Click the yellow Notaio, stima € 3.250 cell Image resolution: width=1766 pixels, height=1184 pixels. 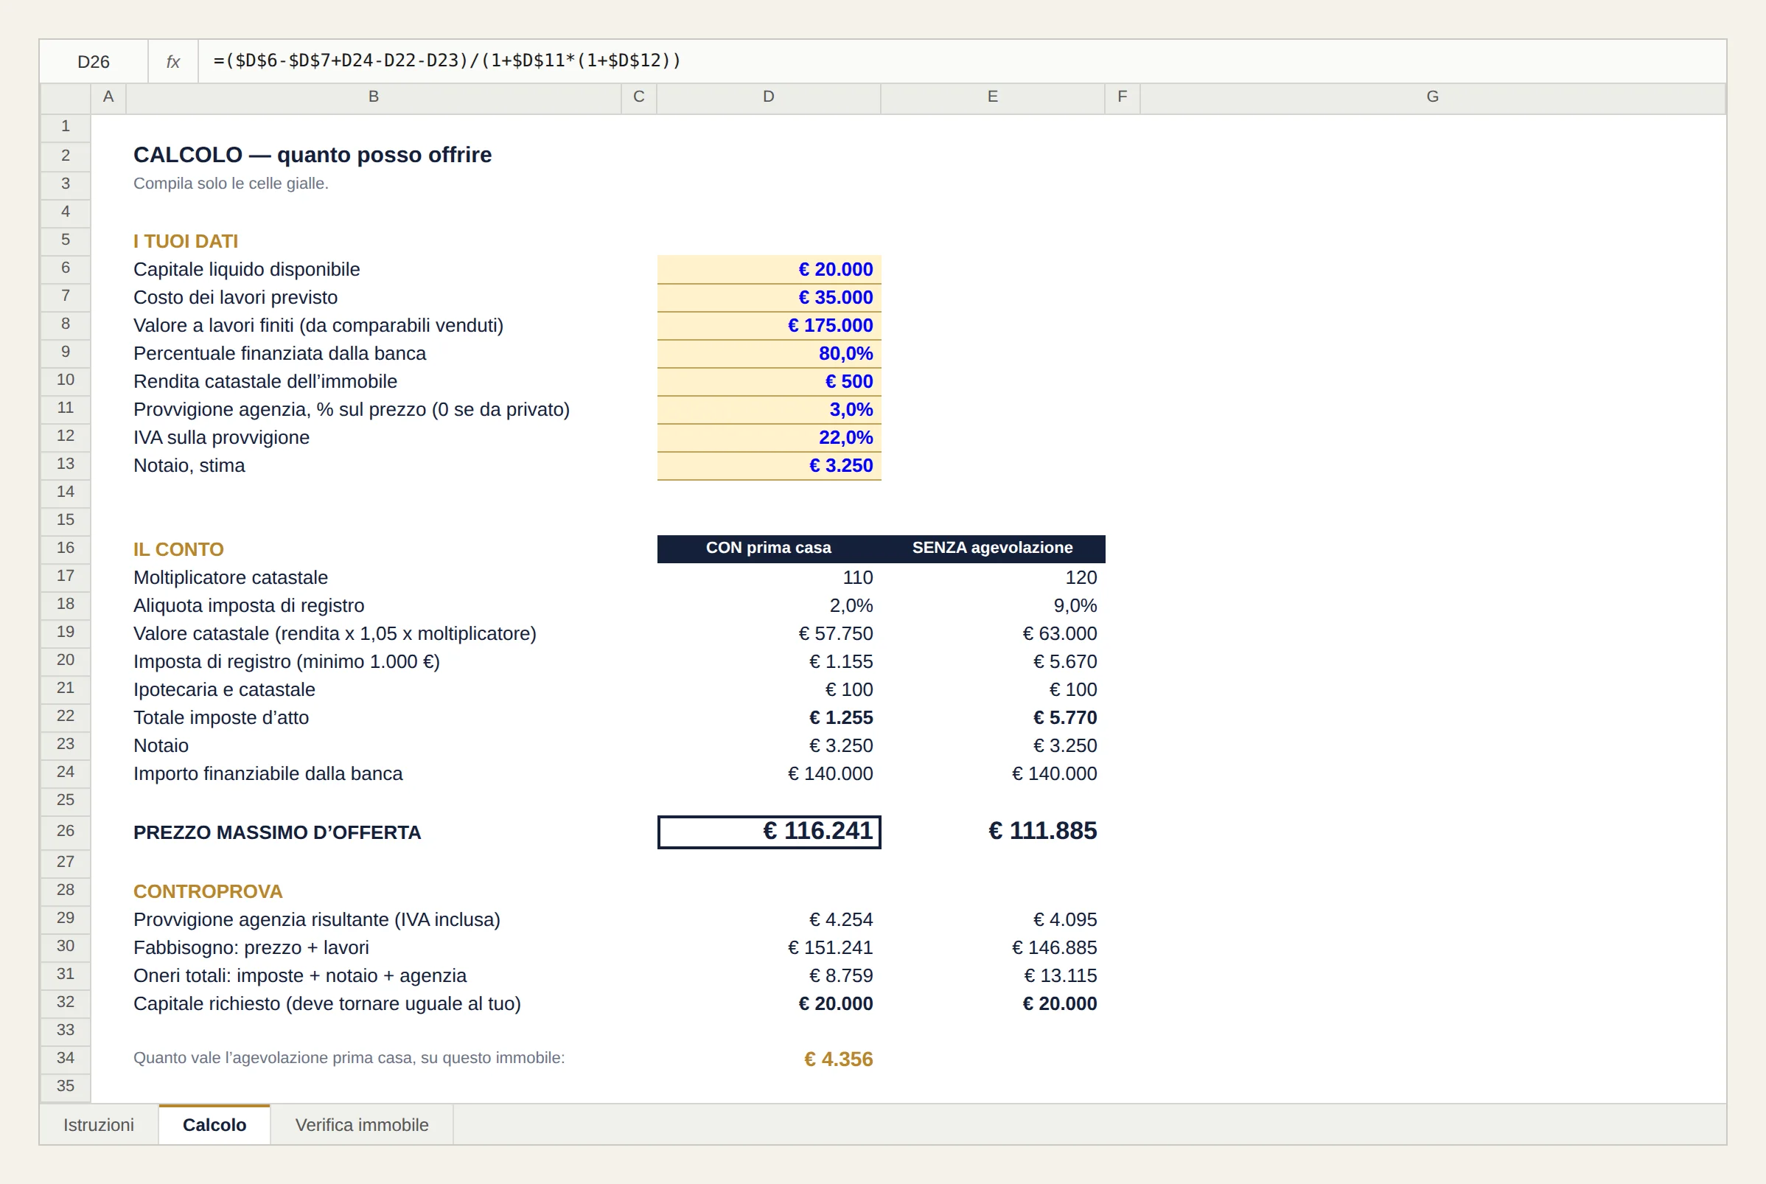[769, 465]
